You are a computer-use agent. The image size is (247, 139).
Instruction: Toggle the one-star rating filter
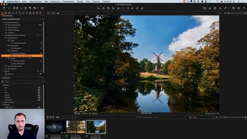(39, 90)
